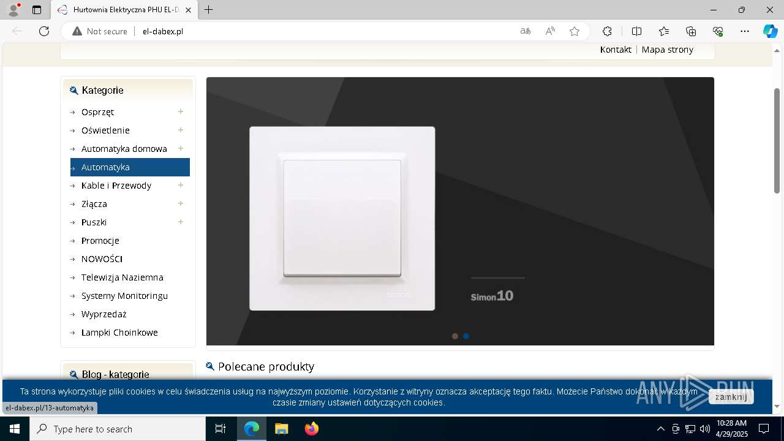
Task: Click the address bar with el-dabex.pl
Action: pos(325,31)
